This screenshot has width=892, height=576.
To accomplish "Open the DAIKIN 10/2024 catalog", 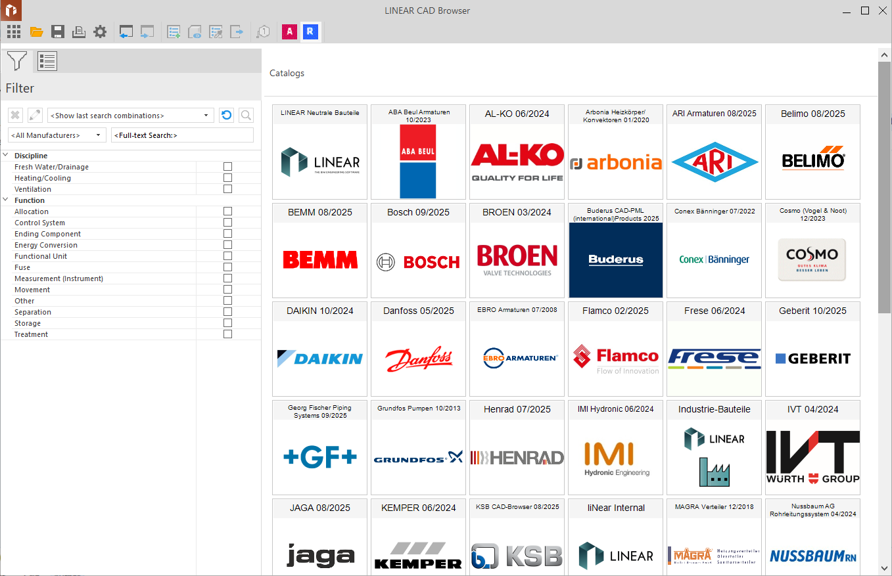I will click(x=320, y=349).
